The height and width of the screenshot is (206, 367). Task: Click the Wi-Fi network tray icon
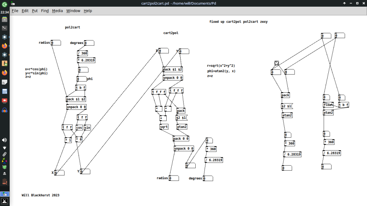pyautogui.click(x=4, y=148)
